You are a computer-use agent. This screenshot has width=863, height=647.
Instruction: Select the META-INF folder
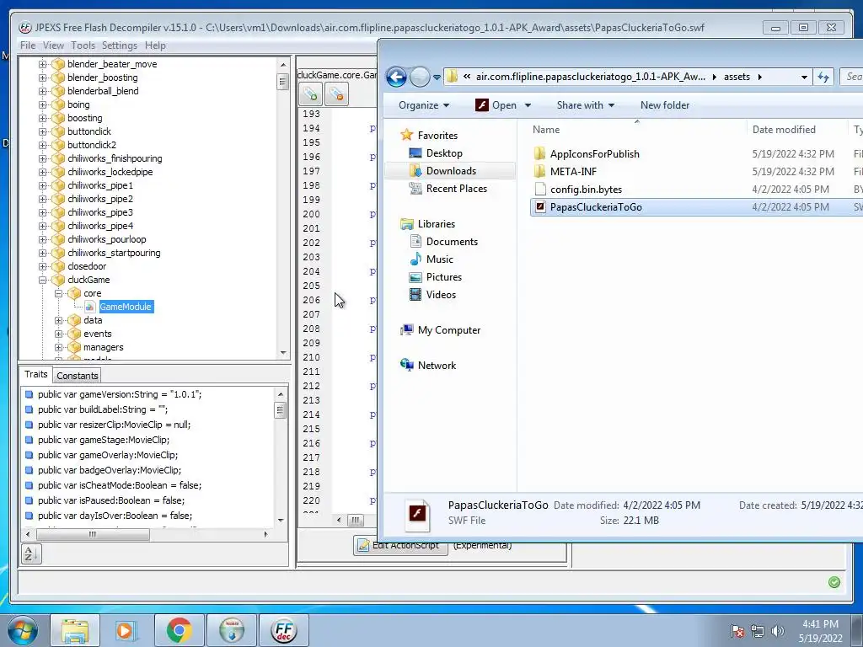(x=573, y=171)
